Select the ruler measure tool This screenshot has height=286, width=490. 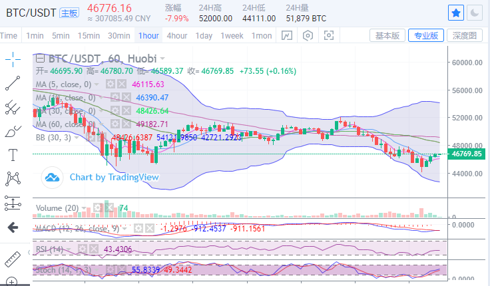tap(13, 259)
